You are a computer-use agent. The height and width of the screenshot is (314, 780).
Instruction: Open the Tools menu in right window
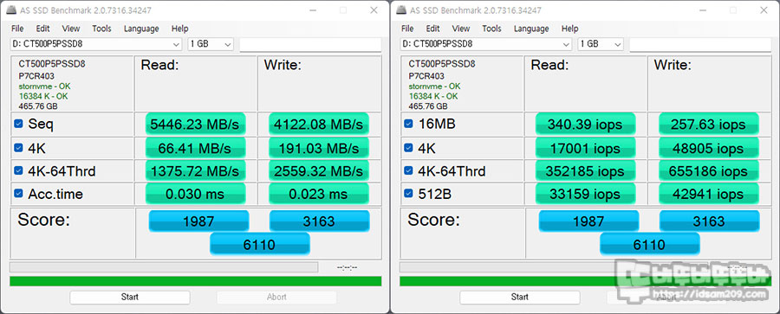(491, 29)
